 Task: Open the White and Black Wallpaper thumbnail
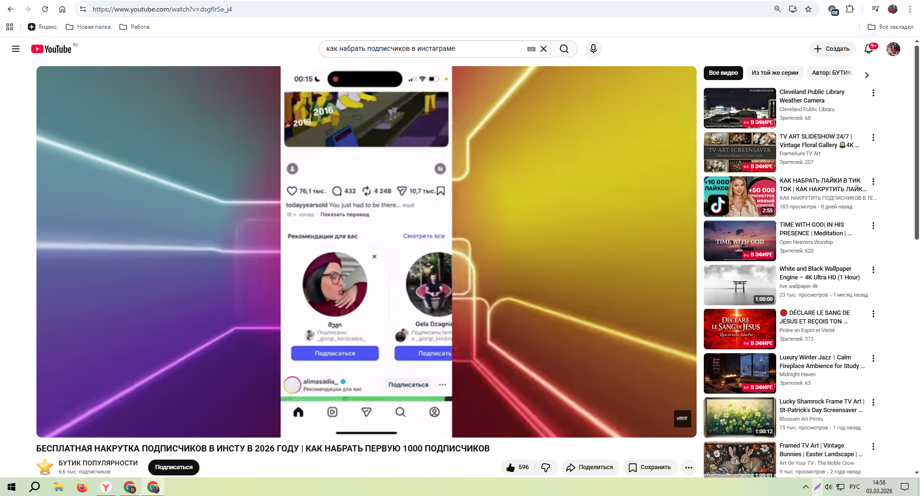point(740,285)
